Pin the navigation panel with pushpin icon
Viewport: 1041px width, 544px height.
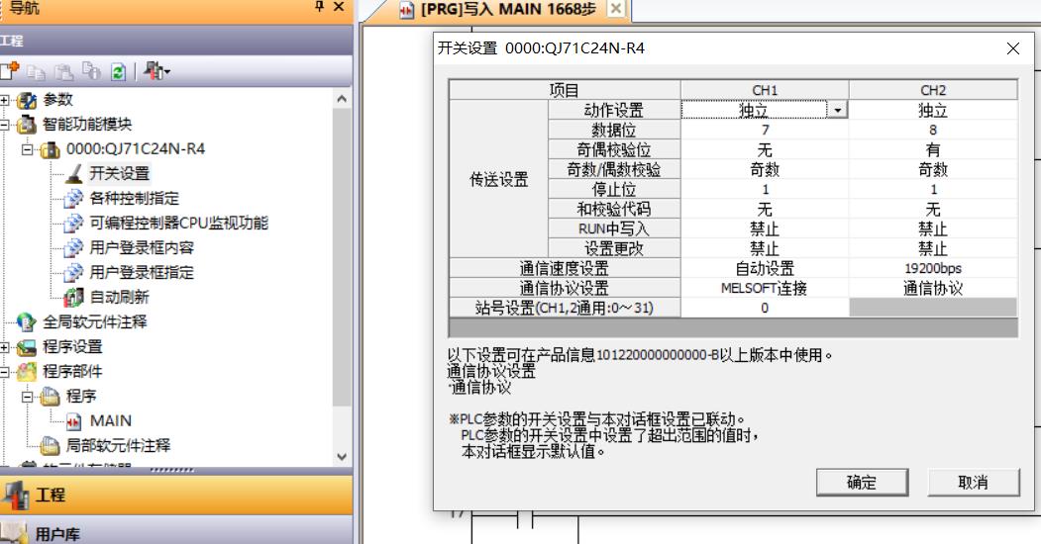point(319,7)
